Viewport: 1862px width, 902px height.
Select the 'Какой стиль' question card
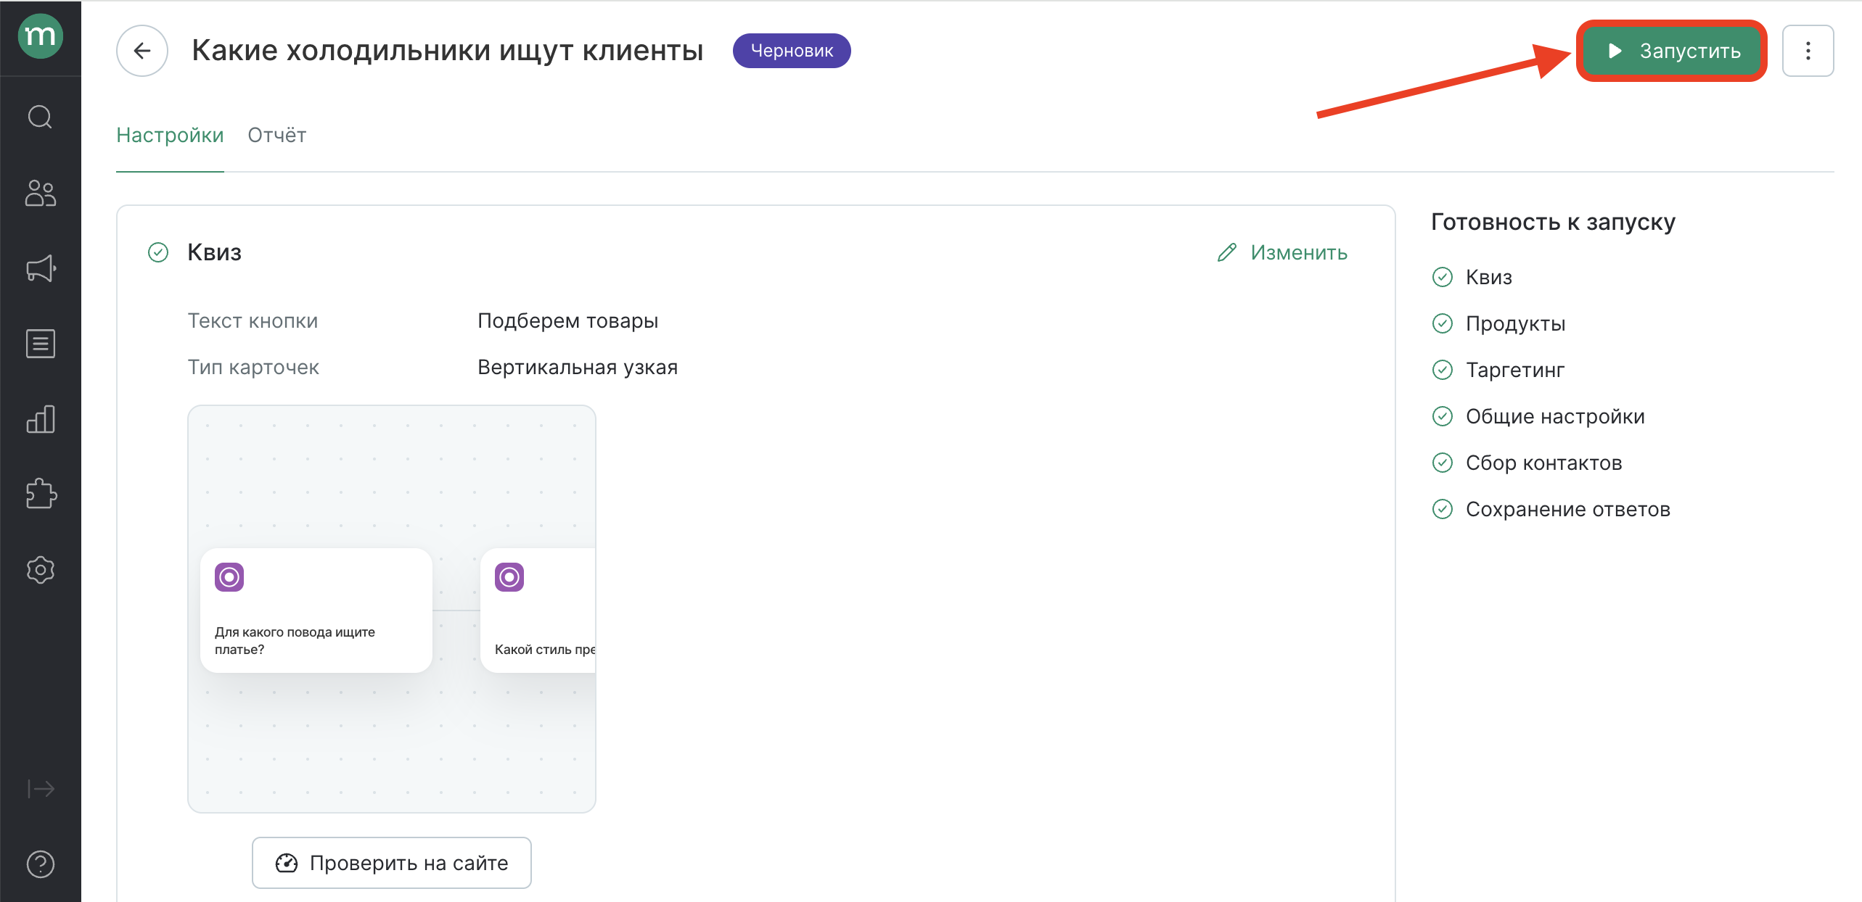pos(538,611)
